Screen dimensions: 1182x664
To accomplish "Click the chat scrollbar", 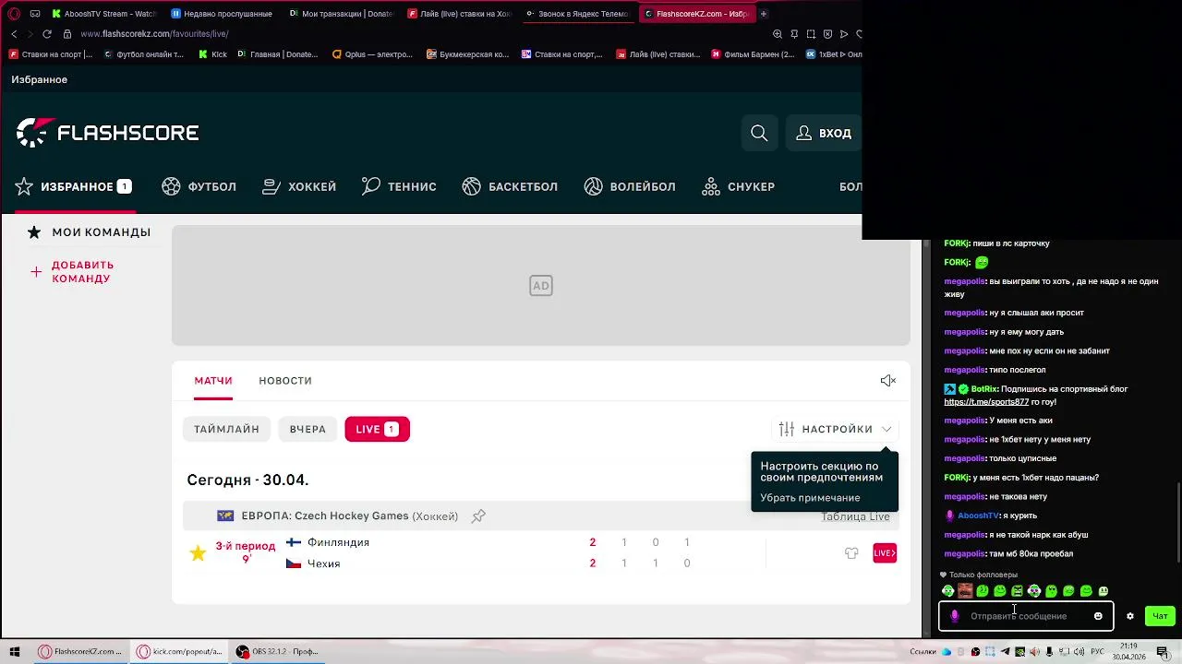I will 1178,521.
